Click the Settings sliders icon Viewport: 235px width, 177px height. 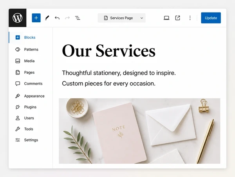18,140
